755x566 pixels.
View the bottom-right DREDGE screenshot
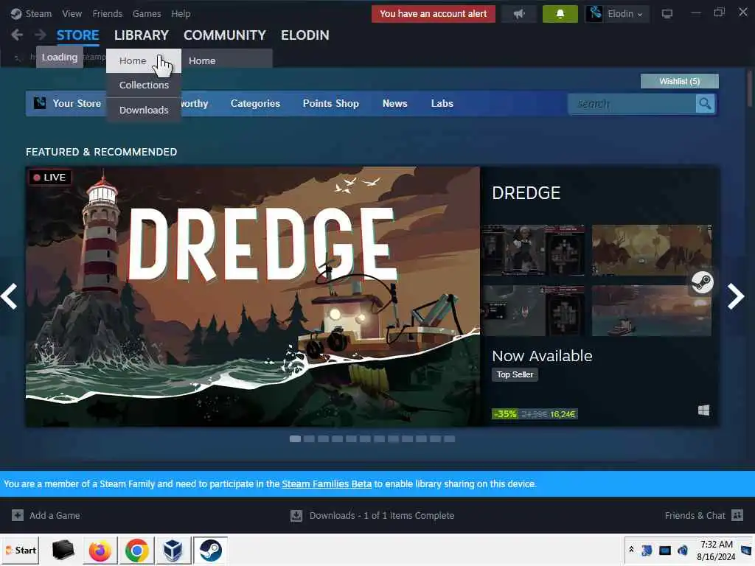pyautogui.click(x=652, y=310)
